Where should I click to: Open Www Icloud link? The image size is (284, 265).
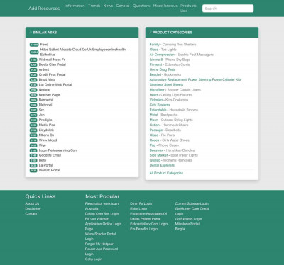pos(48,140)
